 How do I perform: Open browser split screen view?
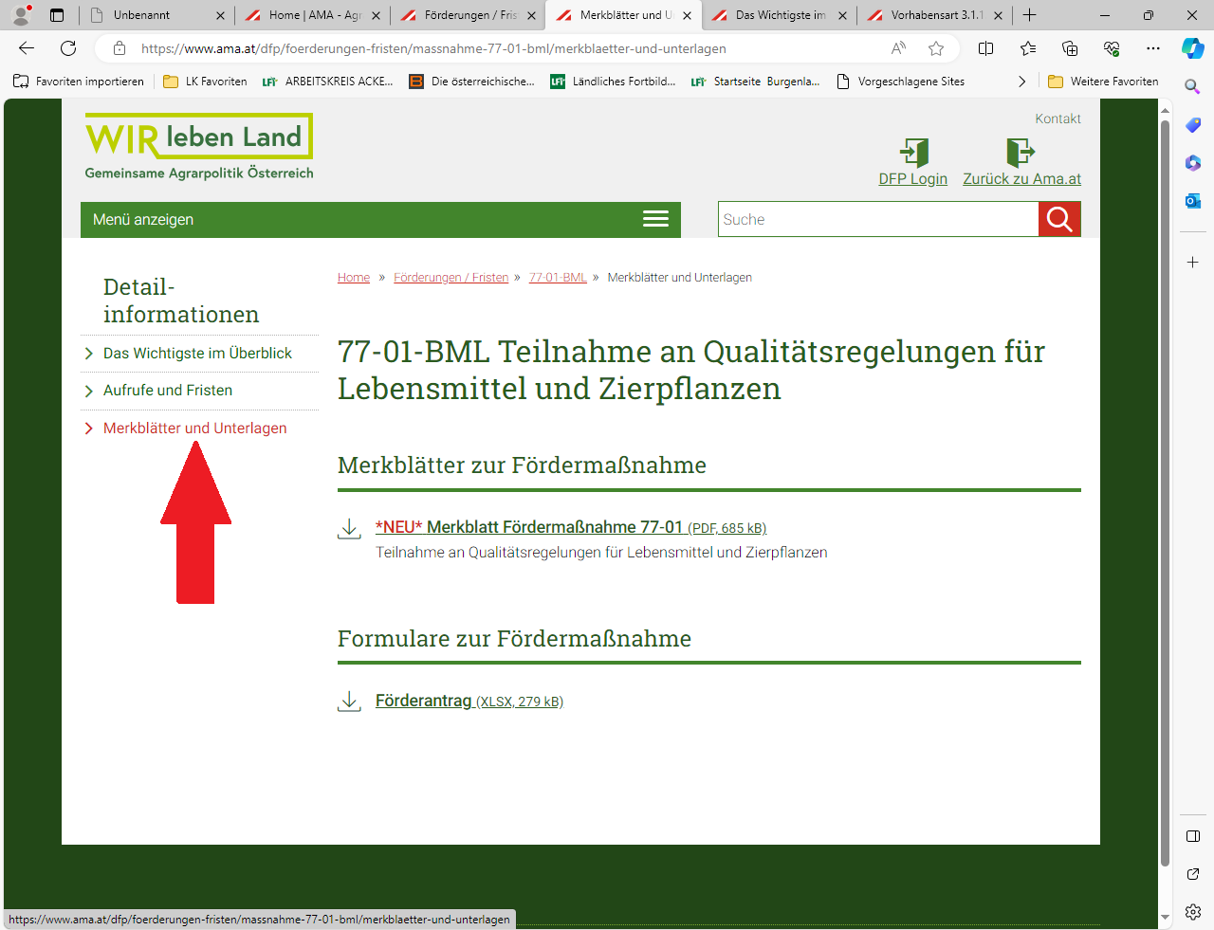pyautogui.click(x=985, y=48)
